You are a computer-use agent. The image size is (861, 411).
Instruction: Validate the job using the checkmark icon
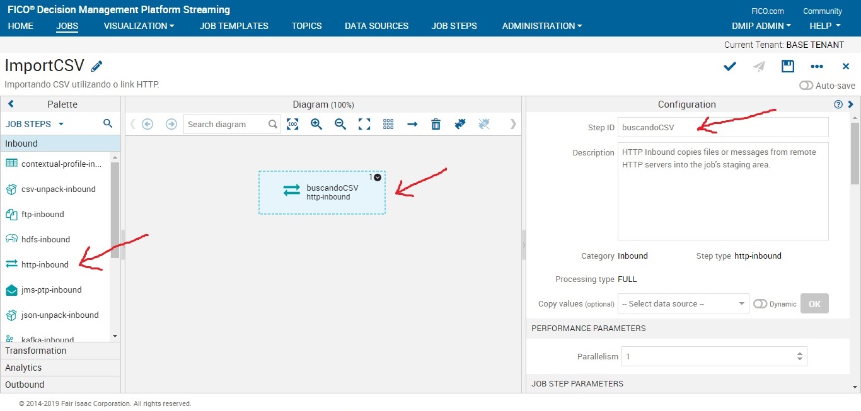[729, 65]
